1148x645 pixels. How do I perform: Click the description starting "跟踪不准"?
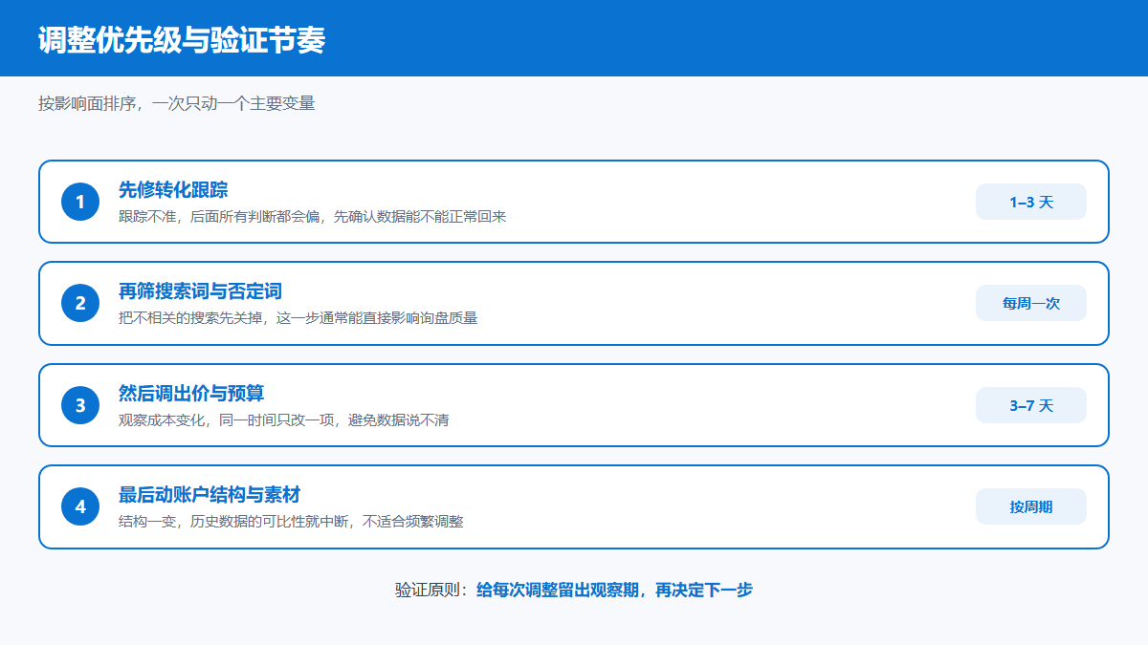[312, 217]
